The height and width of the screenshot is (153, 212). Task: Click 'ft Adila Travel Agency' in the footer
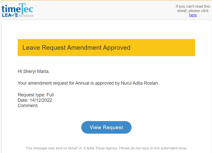point(100,148)
